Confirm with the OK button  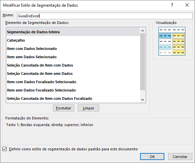tap(152, 157)
